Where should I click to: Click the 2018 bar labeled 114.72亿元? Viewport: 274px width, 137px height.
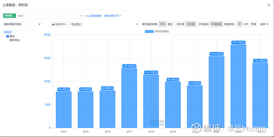(x=151, y=101)
